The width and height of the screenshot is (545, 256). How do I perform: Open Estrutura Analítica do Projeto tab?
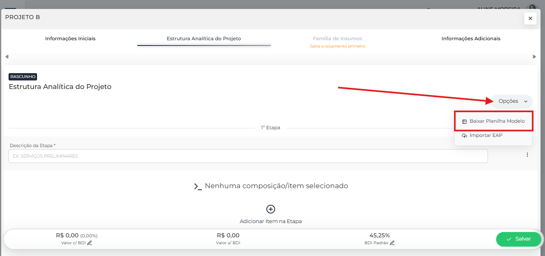point(204,39)
